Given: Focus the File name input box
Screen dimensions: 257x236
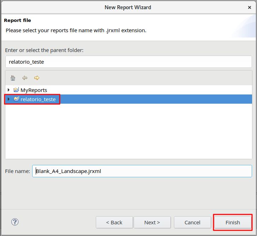Looking at the screenshot, I should coord(141,171).
